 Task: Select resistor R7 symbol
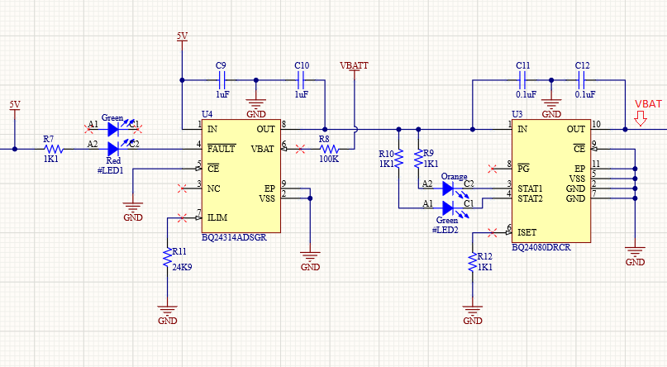point(54,150)
